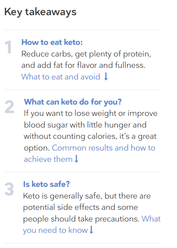Image resolution: width=177 pixels, height=248 pixels.
Task: Click the "you need to know" link text
Action: (55, 230)
